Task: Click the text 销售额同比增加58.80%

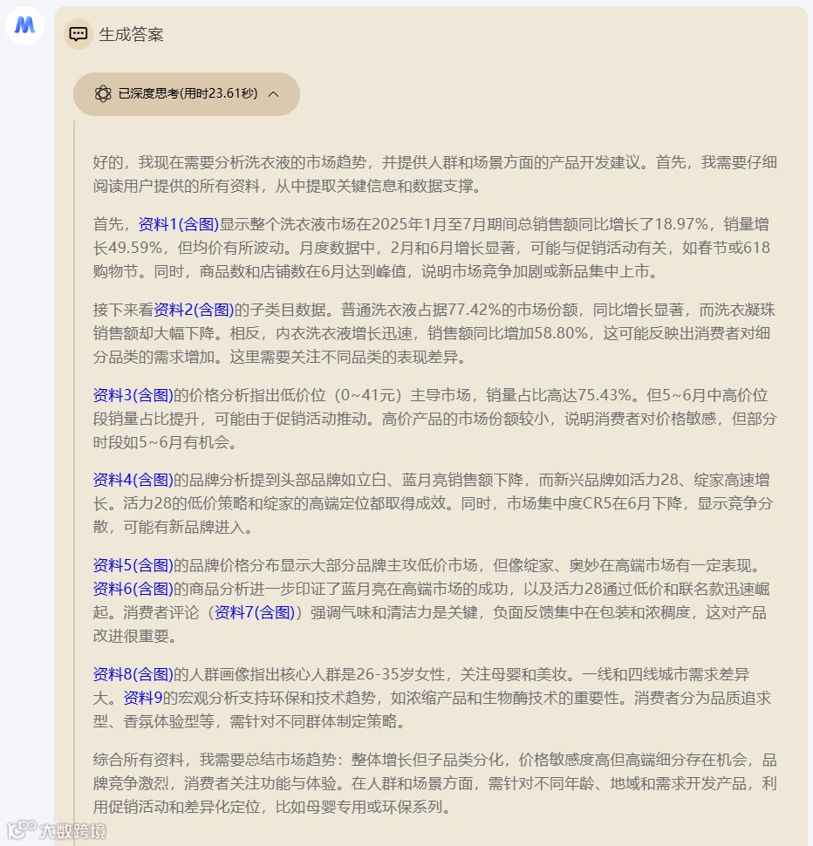Action: 508,333
